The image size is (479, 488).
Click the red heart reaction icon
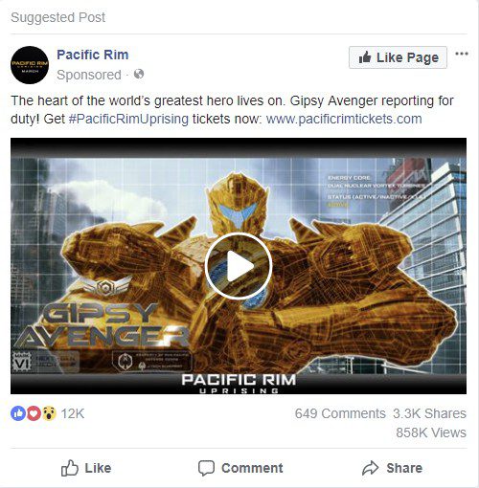point(34,413)
